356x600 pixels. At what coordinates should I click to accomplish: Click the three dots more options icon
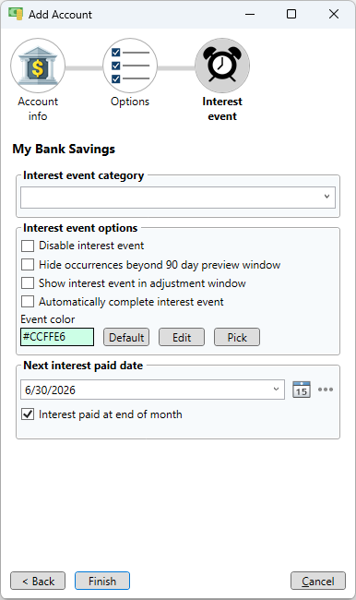(326, 390)
